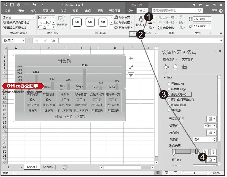The image size is (227, 177).
Task: Switch to Page Layout view icon
Action: [x=167, y=173]
